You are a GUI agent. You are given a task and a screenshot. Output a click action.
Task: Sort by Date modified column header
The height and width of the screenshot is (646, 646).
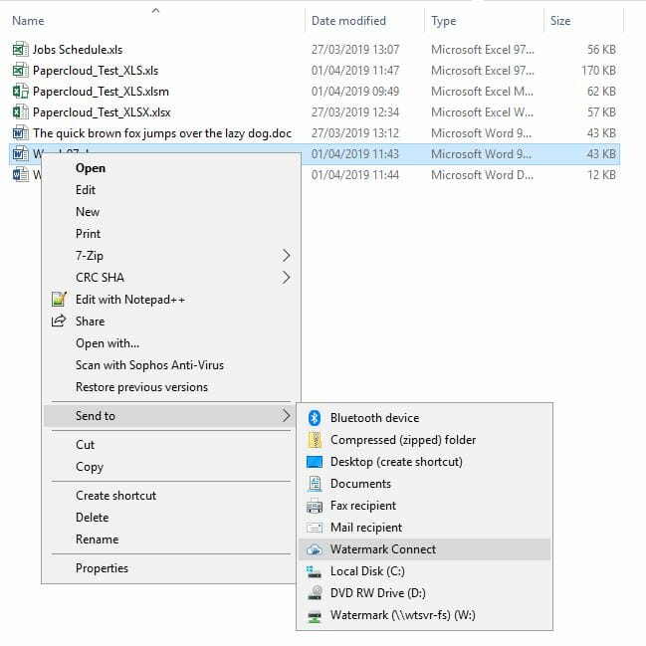coord(348,21)
